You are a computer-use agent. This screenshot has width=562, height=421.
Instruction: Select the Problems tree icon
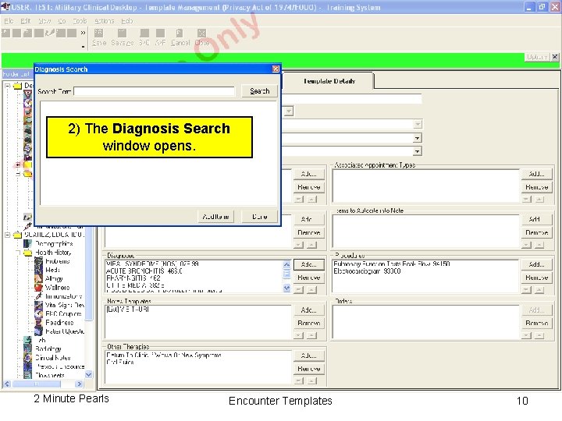(x=38, y=261)
